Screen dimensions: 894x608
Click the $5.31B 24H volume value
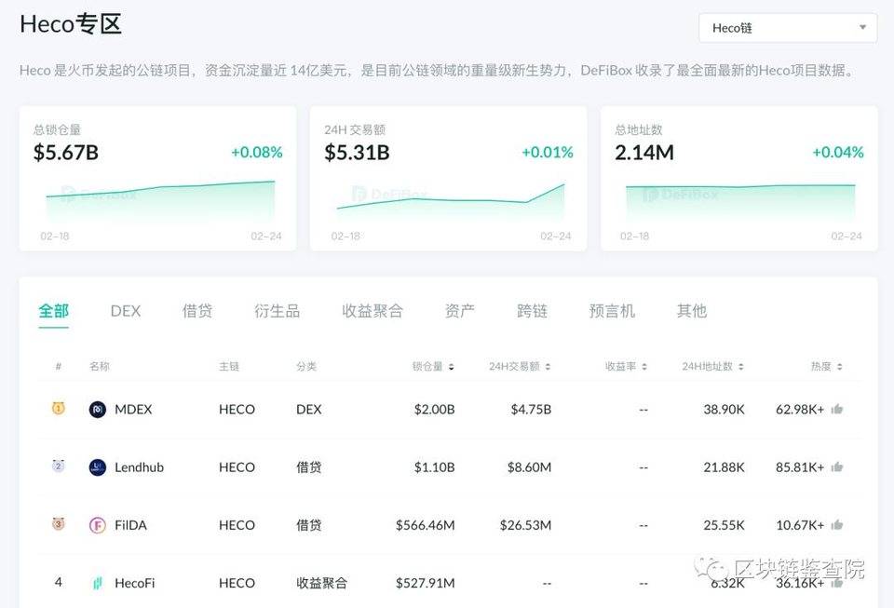(x=357, y=153)
